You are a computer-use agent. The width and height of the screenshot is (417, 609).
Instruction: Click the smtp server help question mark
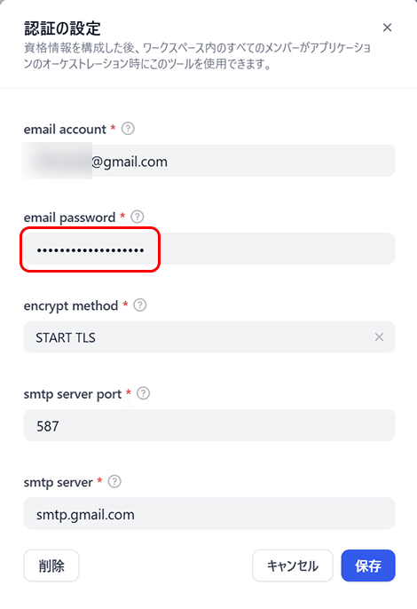pos(114,481)
